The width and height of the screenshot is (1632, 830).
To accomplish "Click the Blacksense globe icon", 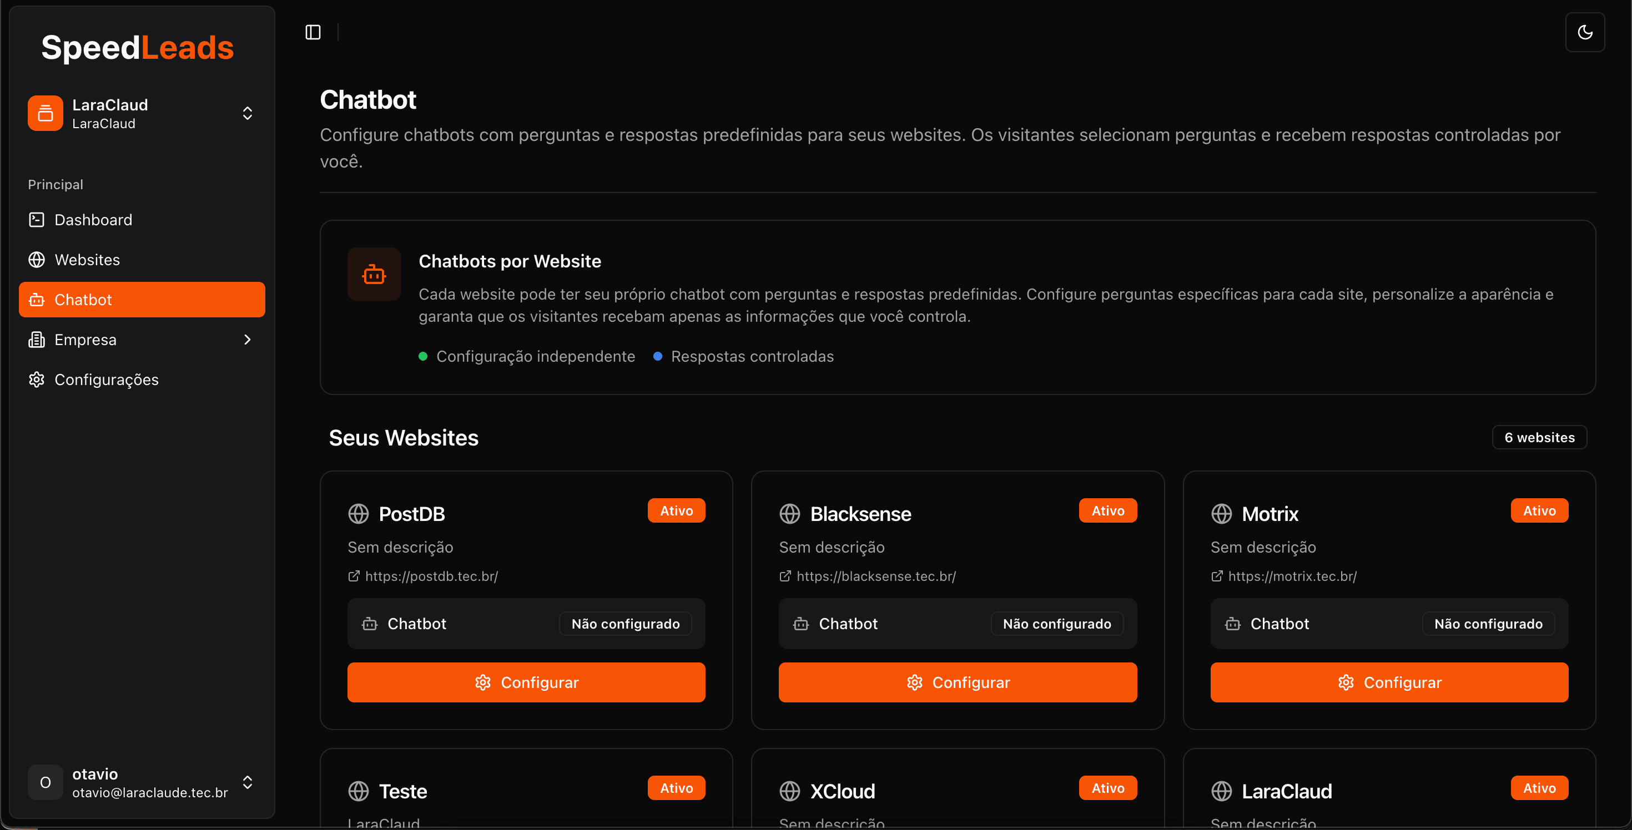I will click(x=790, y=513).
